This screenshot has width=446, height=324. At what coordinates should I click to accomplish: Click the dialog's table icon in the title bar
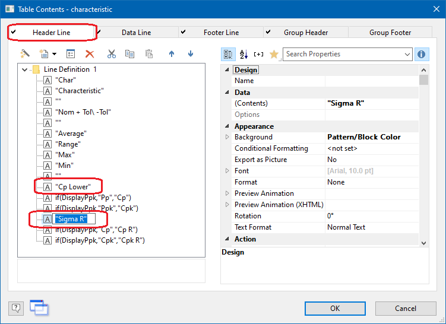point(10,9)
